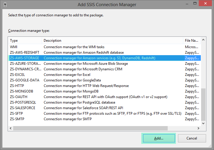
Task: Select the ZS-AWS-REDSHIFT connection type
Action: click(x=104, y=53)
